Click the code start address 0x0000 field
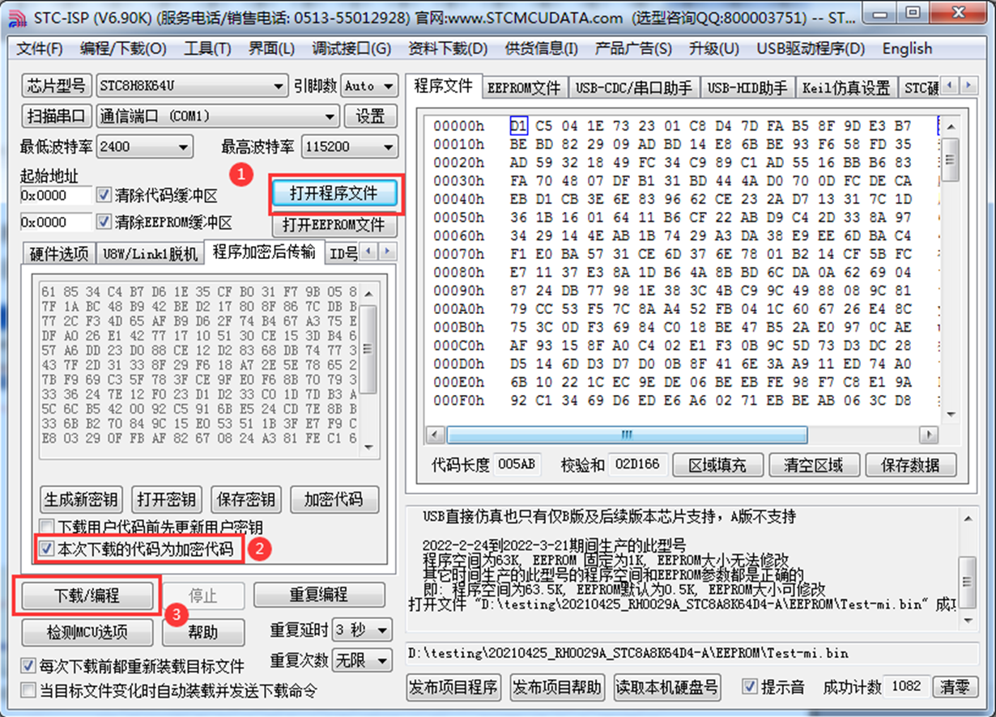The image size is (996, 717). coord(55,195)
